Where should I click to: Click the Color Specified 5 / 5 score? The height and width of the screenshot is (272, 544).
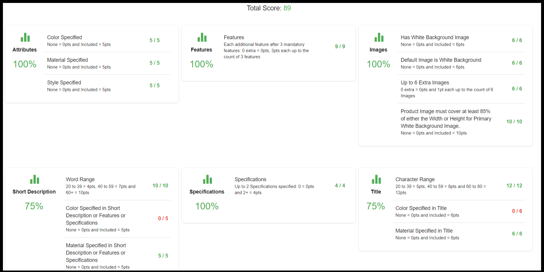pos(155,40)
